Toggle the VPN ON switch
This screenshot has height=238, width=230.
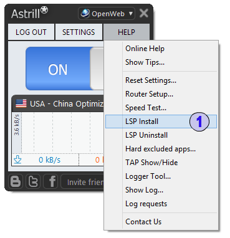65,69
